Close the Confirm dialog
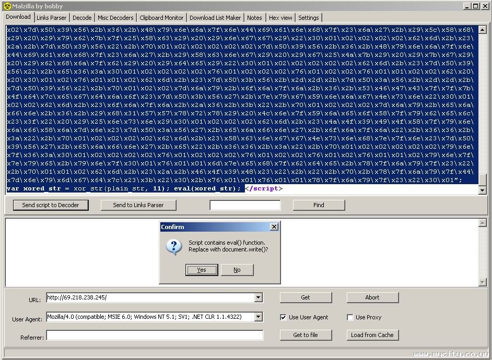This screenshot has width=492, height=360. pos(274,227)
